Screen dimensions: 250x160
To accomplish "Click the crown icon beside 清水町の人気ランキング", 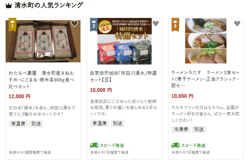I will tap(9, 6).
